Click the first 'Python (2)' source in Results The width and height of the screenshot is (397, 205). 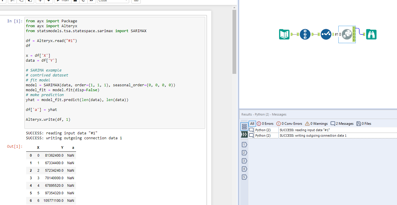click(x=263, y=130)
